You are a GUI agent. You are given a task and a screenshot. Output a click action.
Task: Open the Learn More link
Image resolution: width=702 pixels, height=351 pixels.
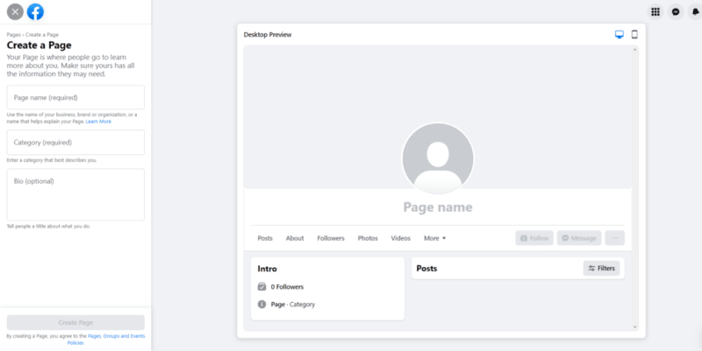point(98,122)
